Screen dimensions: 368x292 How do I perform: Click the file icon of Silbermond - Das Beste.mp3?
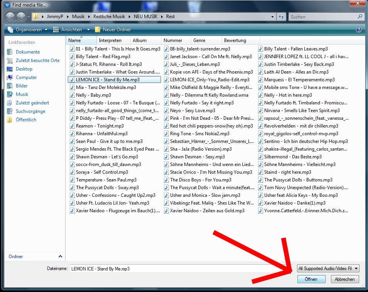(x=260, y=156)
